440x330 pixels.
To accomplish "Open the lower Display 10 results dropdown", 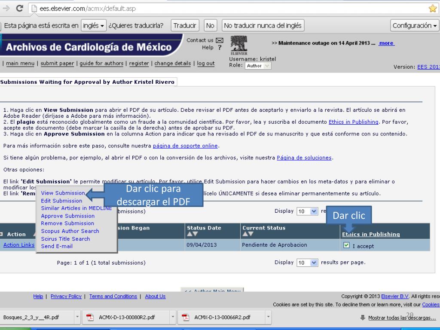I will (x=307, y=263).
